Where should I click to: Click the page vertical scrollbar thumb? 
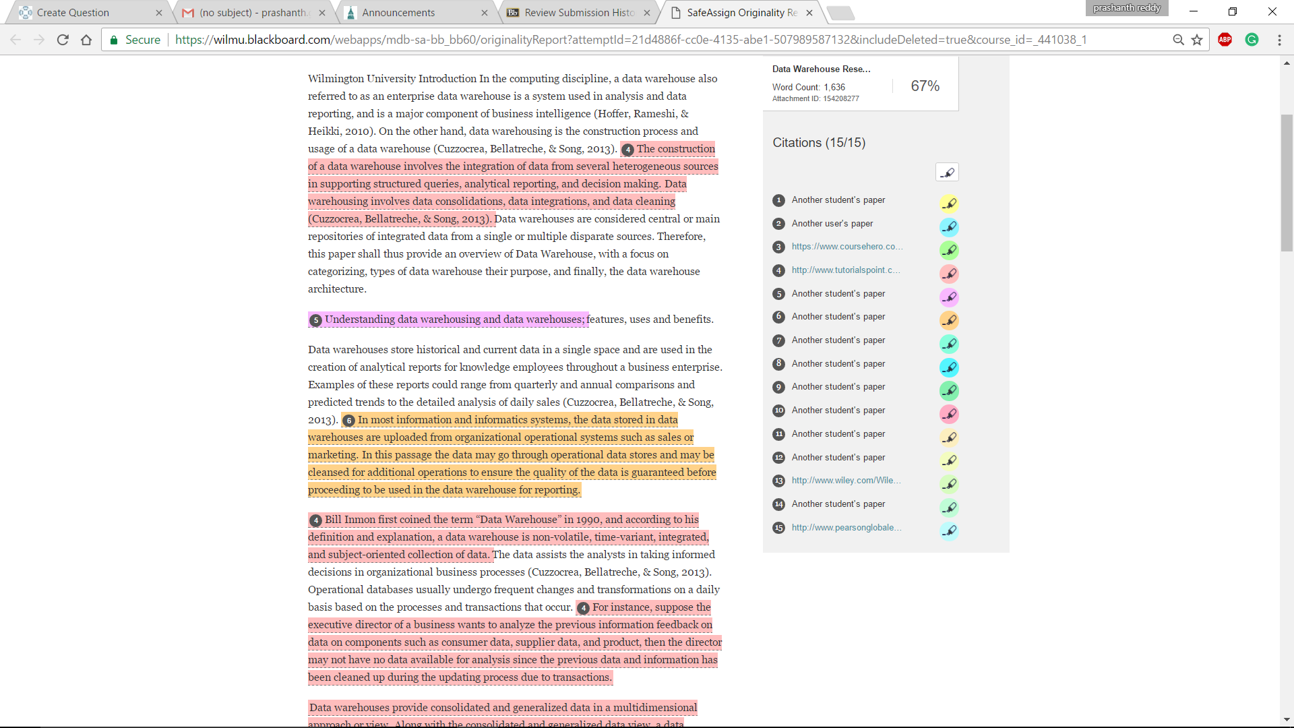click(1287, 183)
